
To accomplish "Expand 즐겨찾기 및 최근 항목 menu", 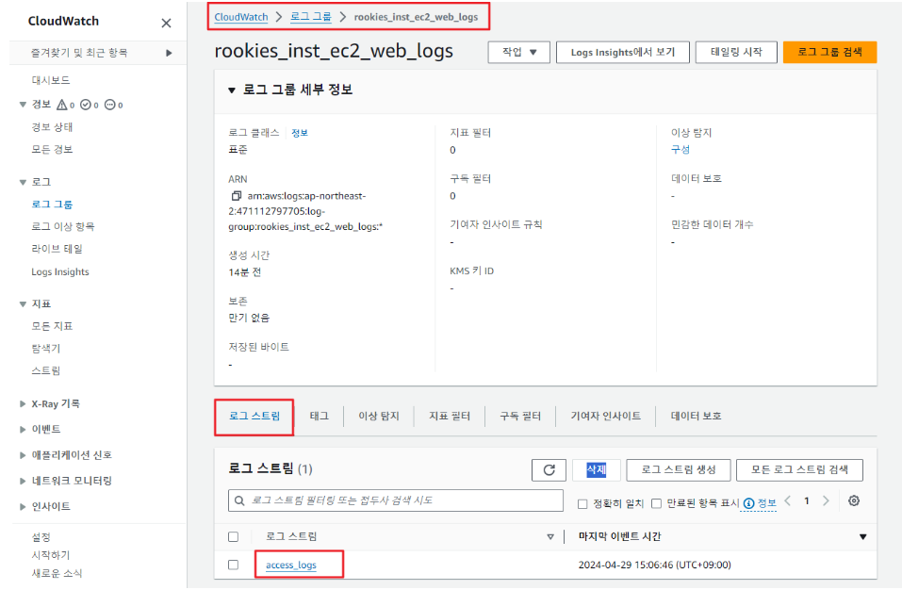I will [169, 53].
